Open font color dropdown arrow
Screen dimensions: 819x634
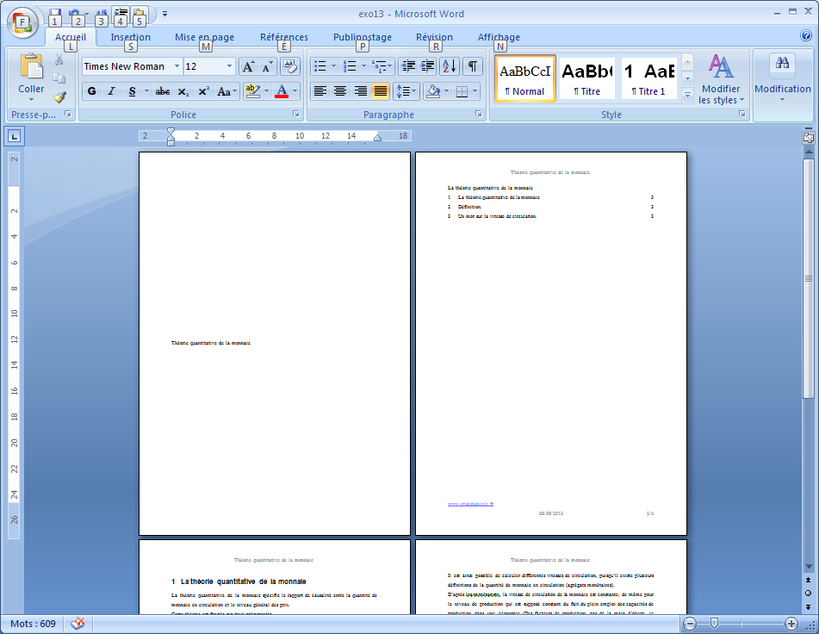(x=295, y=91)
